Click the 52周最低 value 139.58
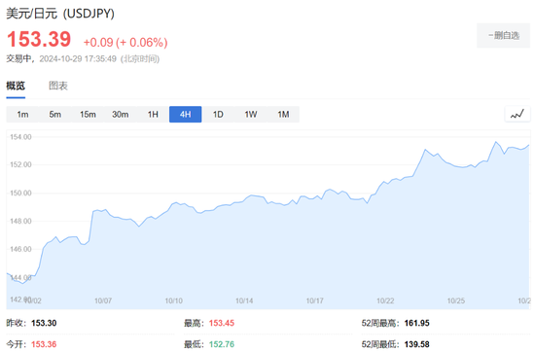The width and height of the screenshot is (535, 352). tap(417, 344)
